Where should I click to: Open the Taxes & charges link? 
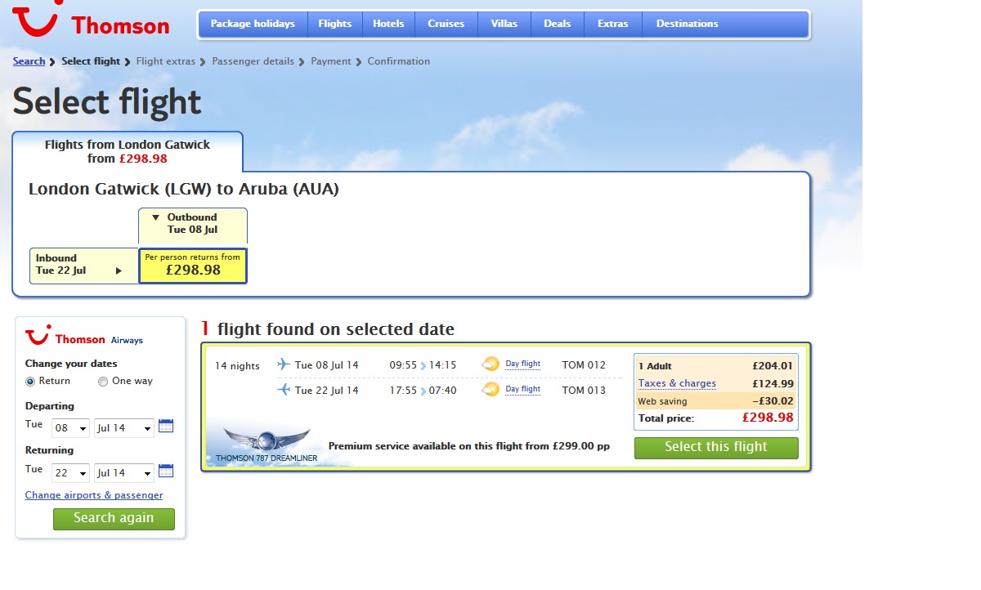point(677,383)
